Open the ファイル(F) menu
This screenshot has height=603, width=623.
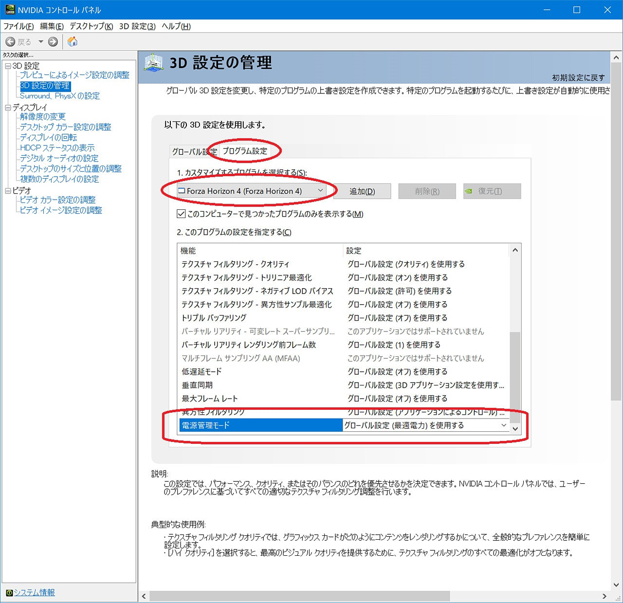[18, 26]
